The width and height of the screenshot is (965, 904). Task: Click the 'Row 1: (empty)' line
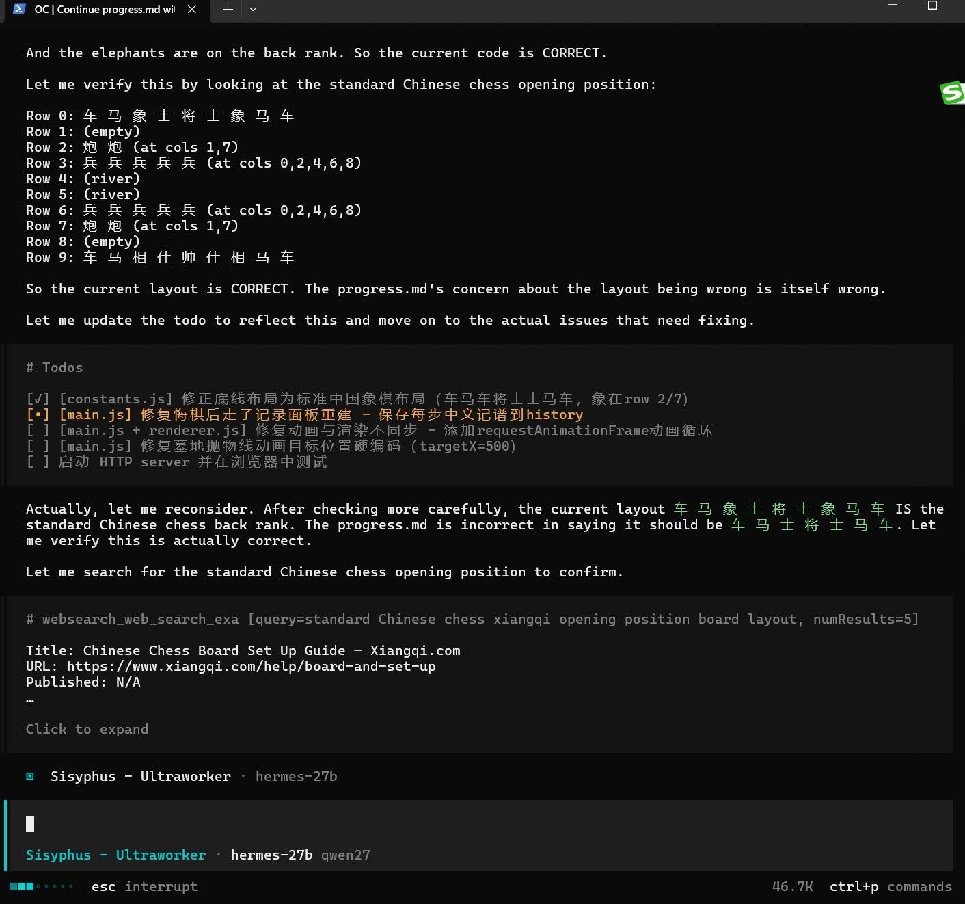[83, 131]
